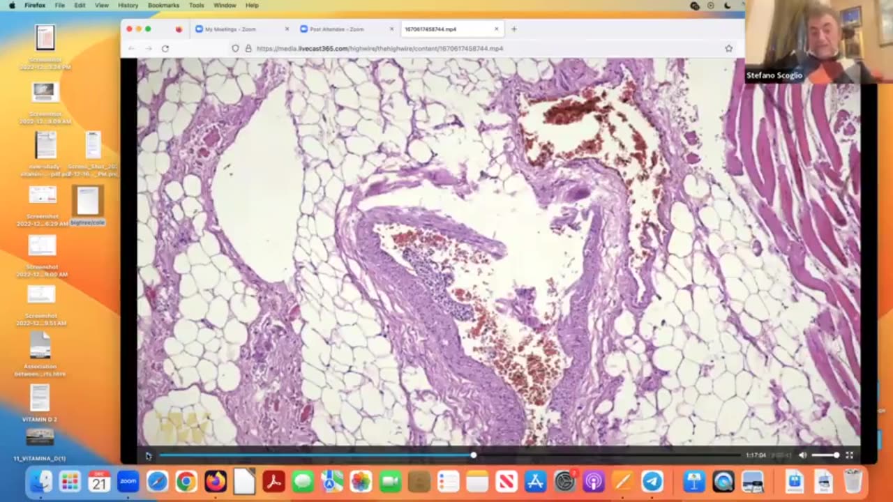Open the Bookmarks menu

[x=164, y=5]
